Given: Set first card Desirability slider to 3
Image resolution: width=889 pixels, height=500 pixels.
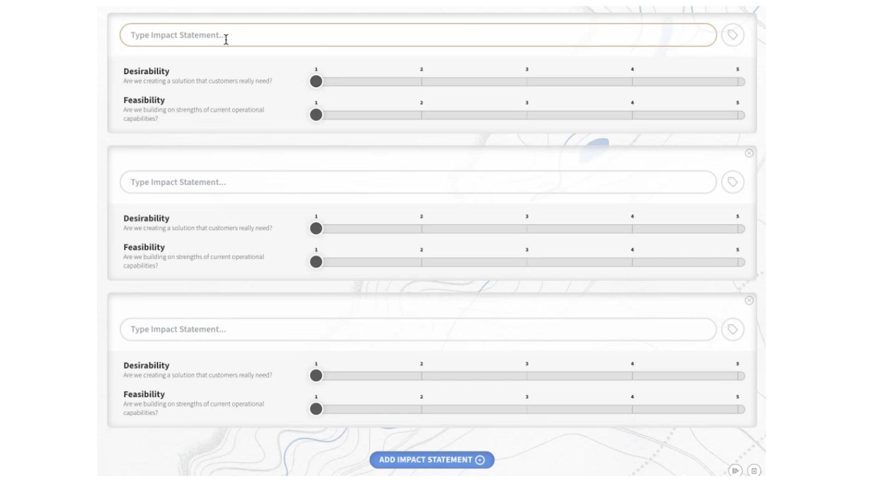Looking at the screenshot, I should pos(526,82).
